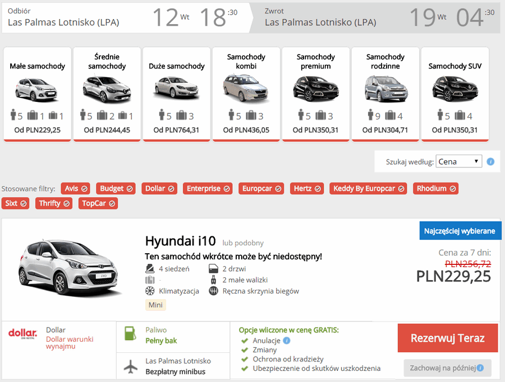Click the manual gearbox icon

(214, 291)
